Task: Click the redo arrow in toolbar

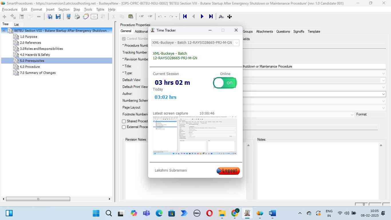Action: click(x=171, y=17)
